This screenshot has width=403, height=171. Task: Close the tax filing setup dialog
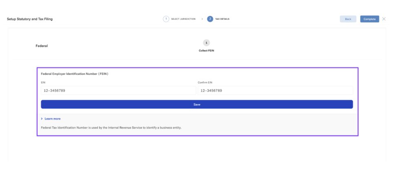[x=384, y=19]
